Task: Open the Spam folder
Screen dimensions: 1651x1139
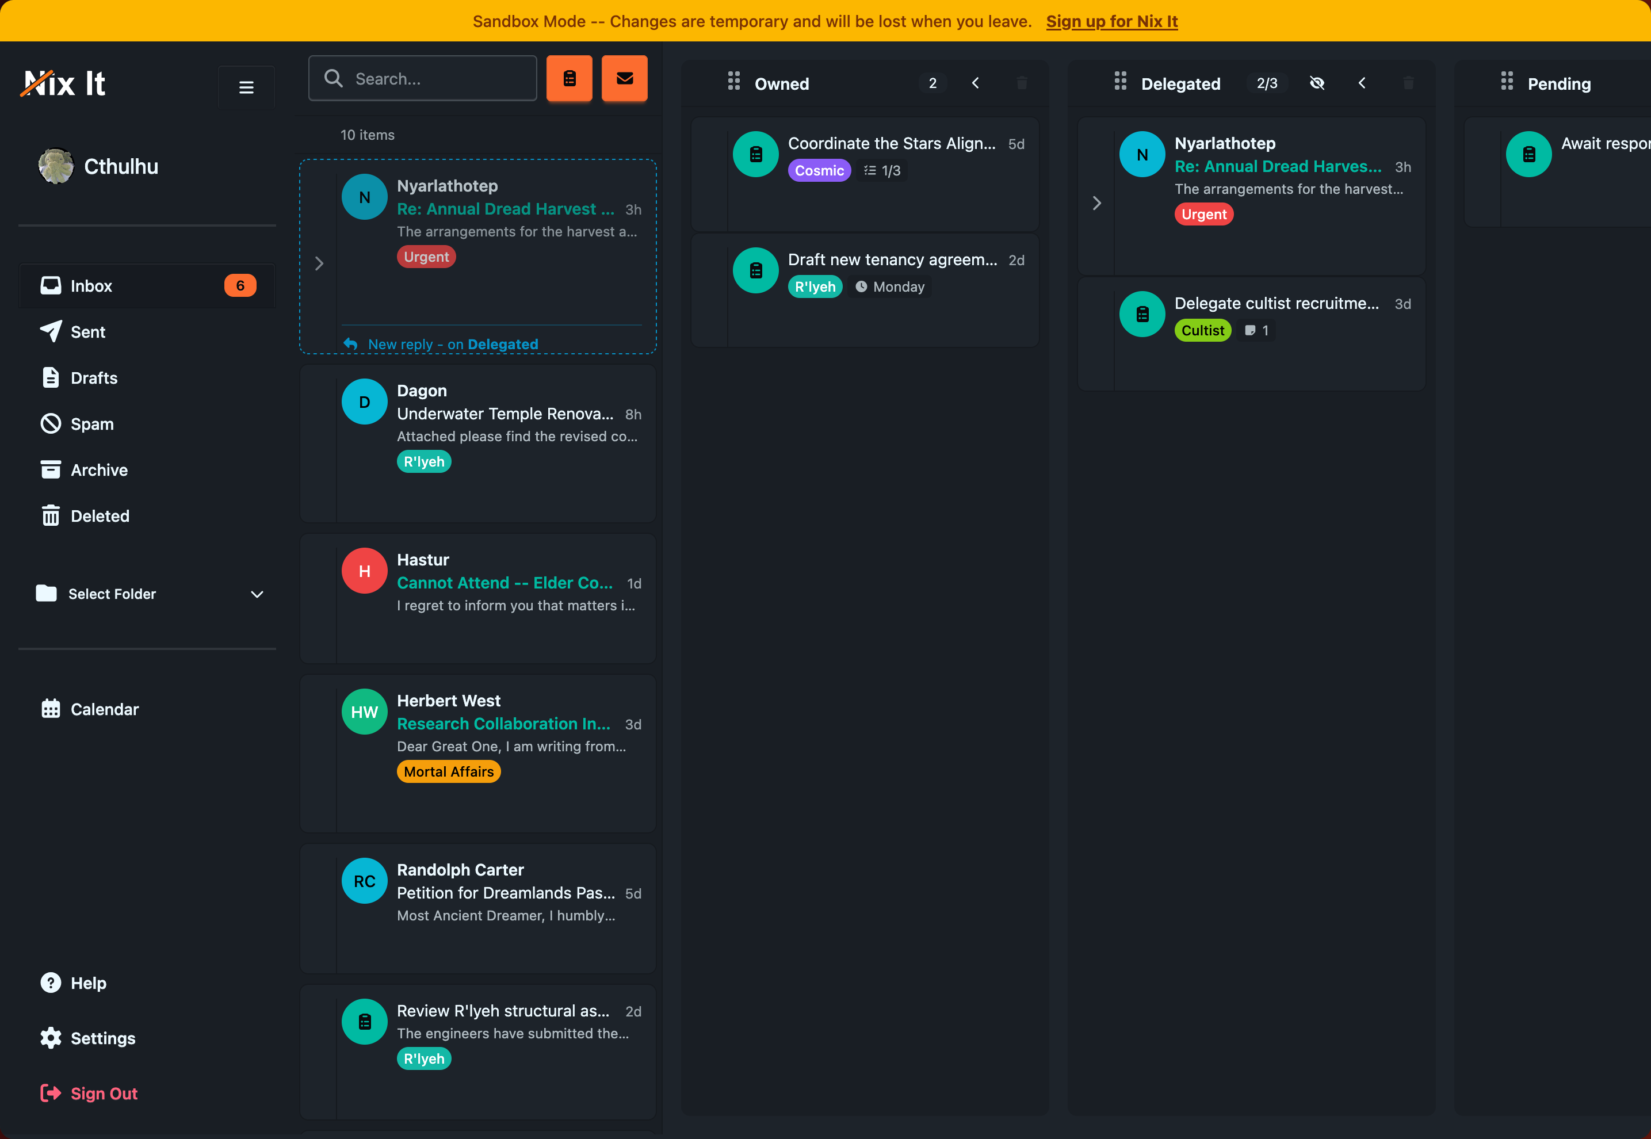Action: pos(91,423)
